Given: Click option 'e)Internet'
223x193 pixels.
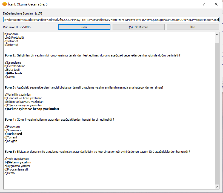Looking at the screenshot, I should coord(12,45).
